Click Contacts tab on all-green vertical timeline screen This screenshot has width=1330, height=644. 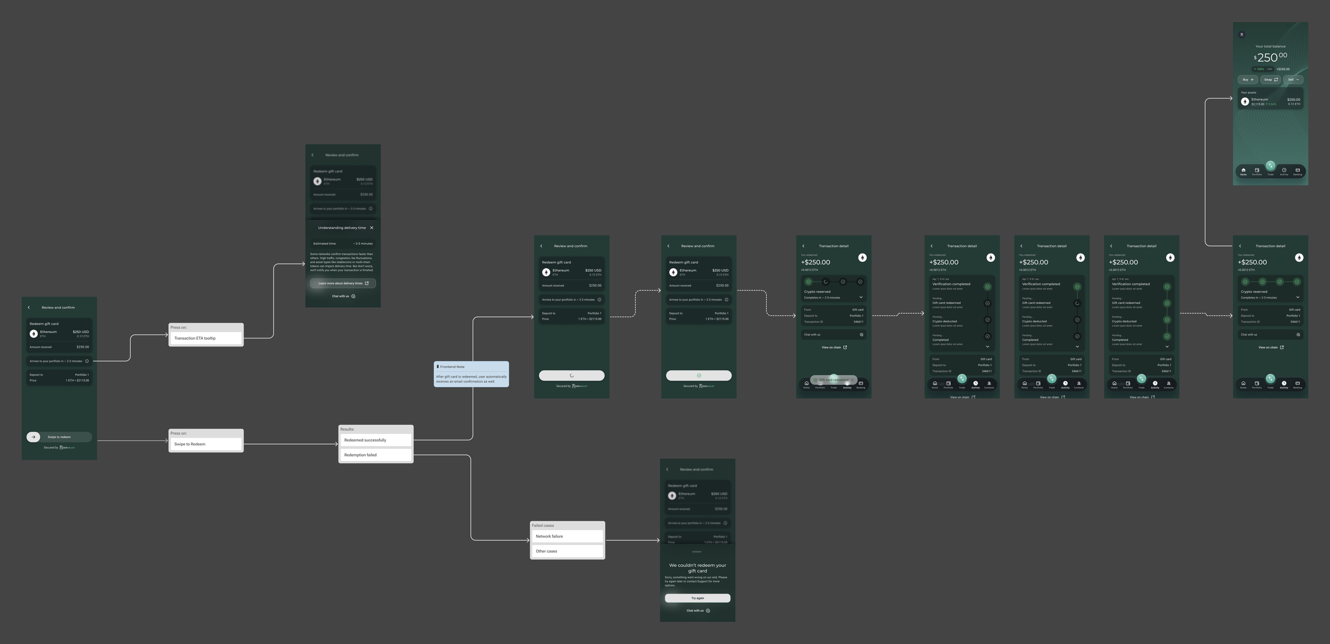coord(1169,385)
